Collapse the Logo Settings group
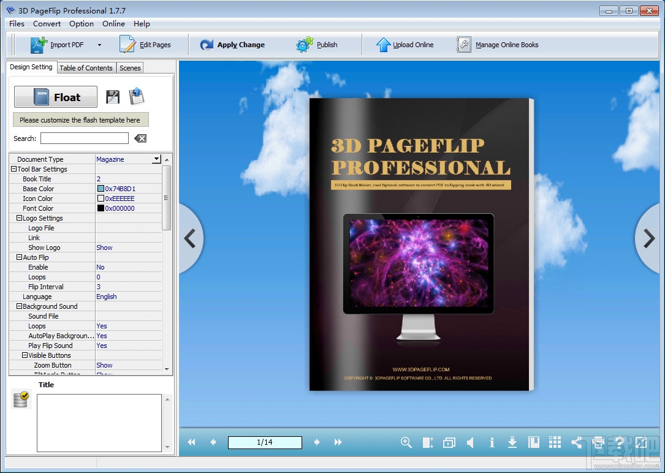 19,218
